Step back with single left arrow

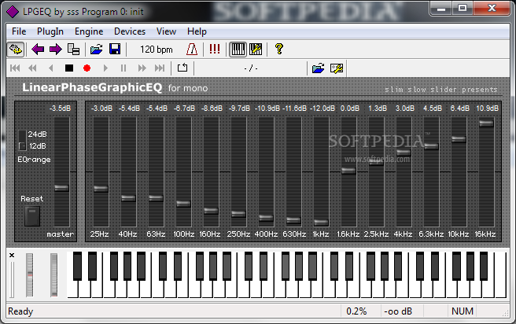click(x=50, y=68)
